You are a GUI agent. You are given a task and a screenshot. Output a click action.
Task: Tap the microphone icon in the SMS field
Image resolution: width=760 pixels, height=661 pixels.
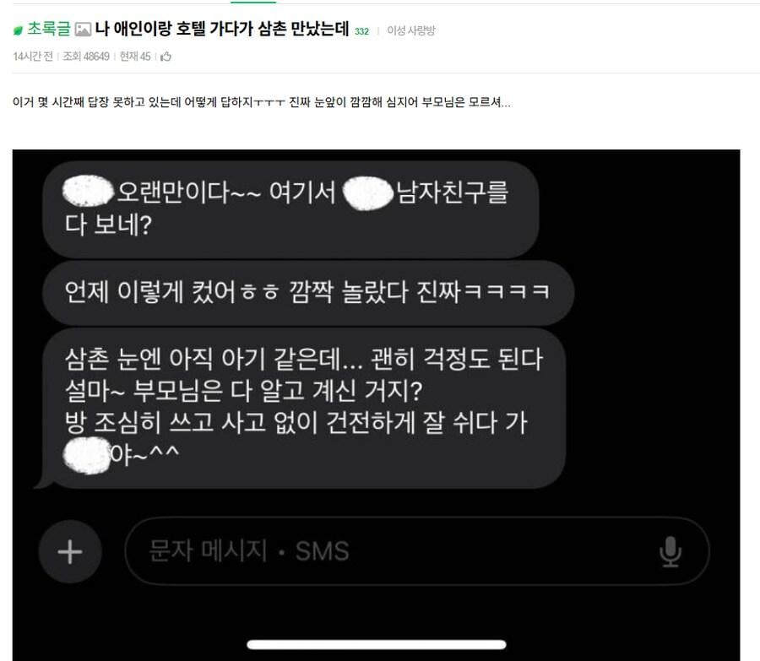[670, 551]
